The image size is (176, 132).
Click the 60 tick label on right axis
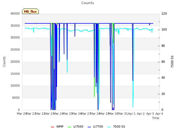[x=163, y=62]
